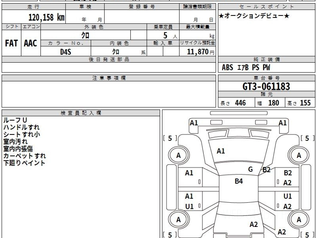
Task: Click the A2 mark on the trunk lid
Action: (254, 225)
